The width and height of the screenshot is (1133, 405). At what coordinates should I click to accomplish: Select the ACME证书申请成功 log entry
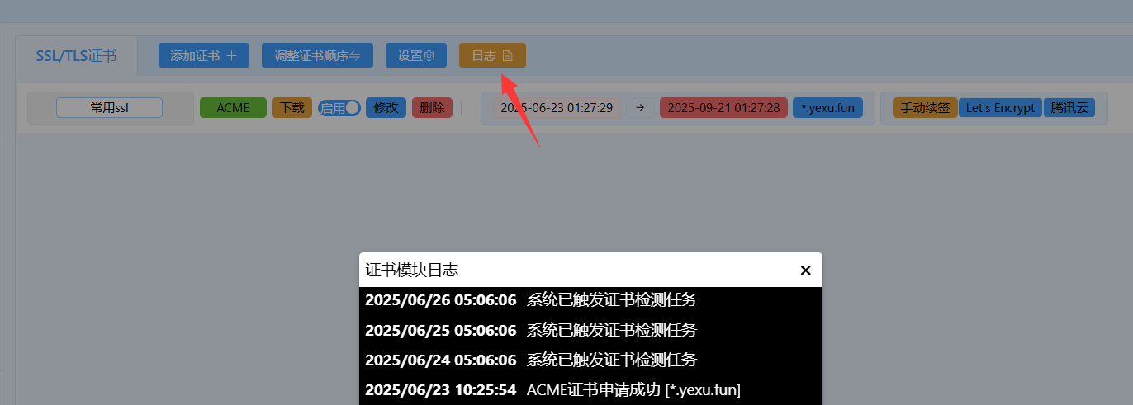click(590, 389)
